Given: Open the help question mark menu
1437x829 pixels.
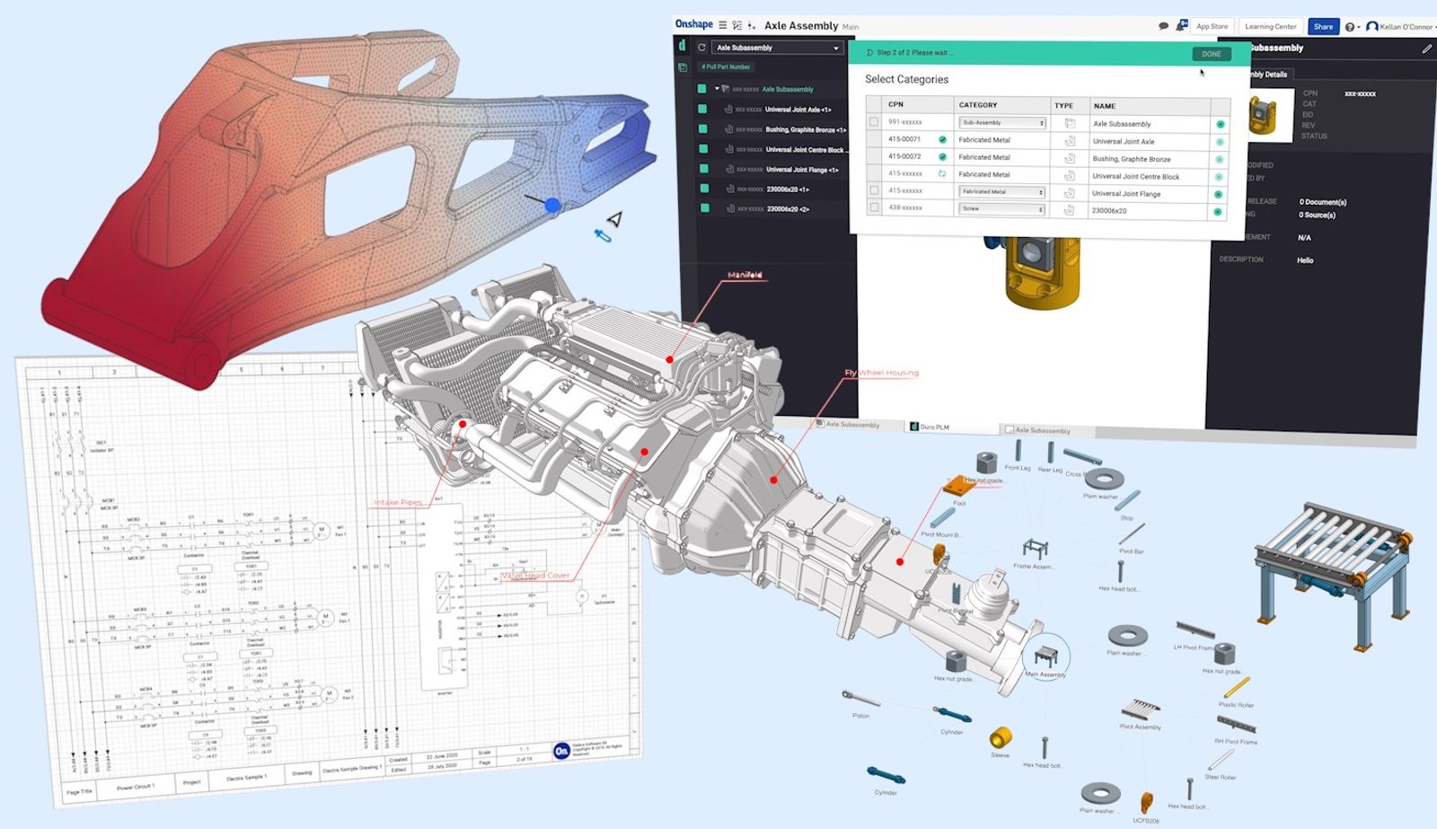Looking at the screenshot, I should point(1349,27).
